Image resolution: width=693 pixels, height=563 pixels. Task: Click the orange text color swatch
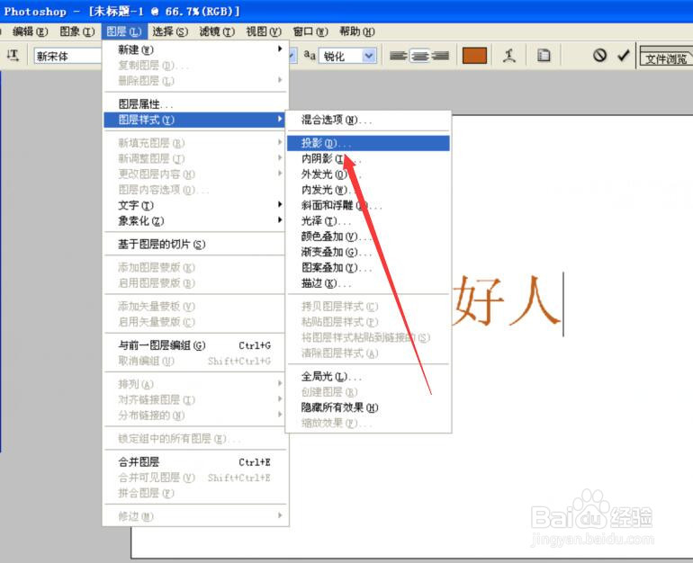[474, 56]
